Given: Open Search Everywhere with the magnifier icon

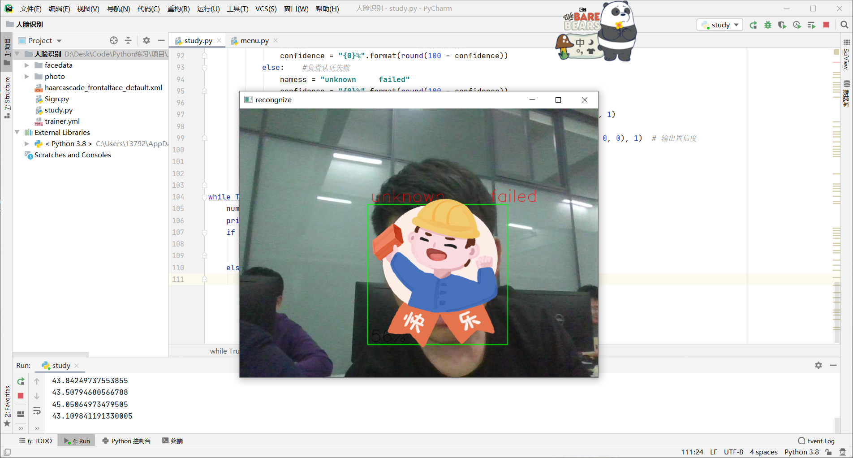Looking at the screenshot, I should click(844, 25).
